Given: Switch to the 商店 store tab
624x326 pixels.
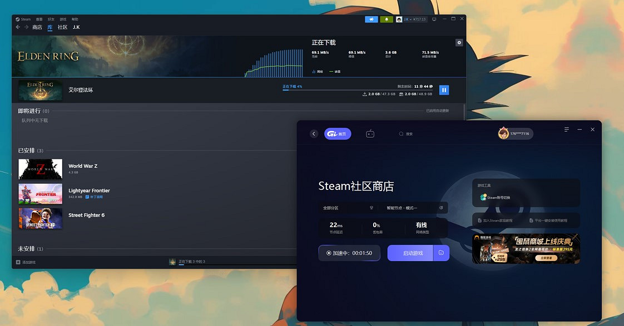Looking at the screenshot, I should pos(37,27).
